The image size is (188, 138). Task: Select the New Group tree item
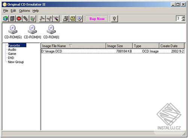[x=16, y=62]
